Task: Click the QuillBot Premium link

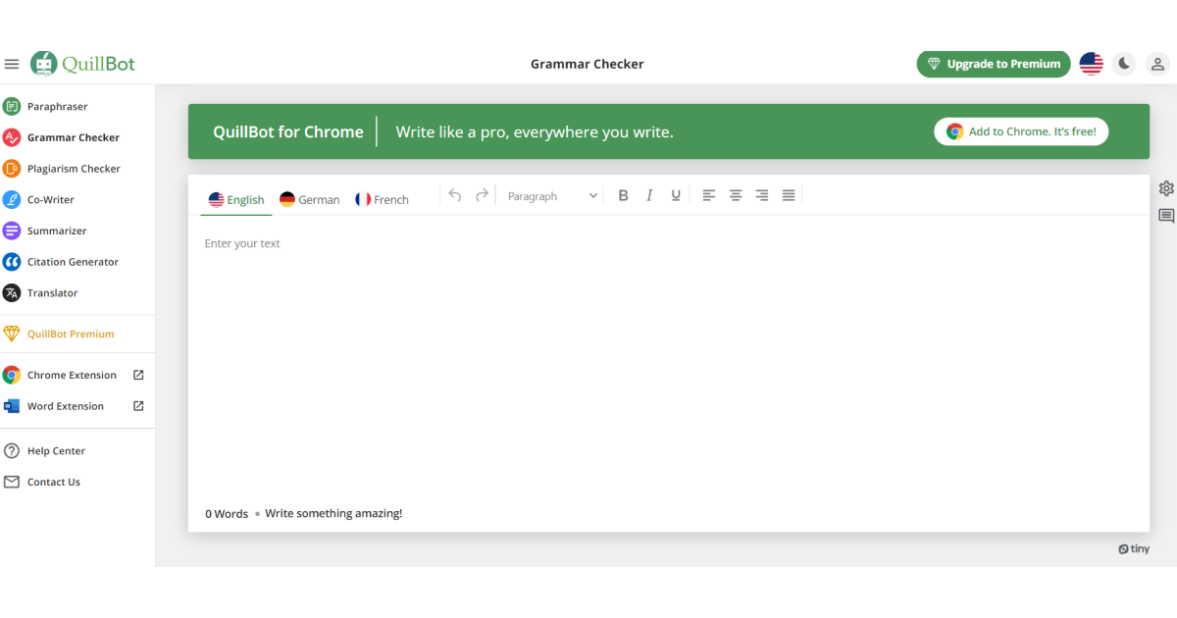Action: point(71,334)
